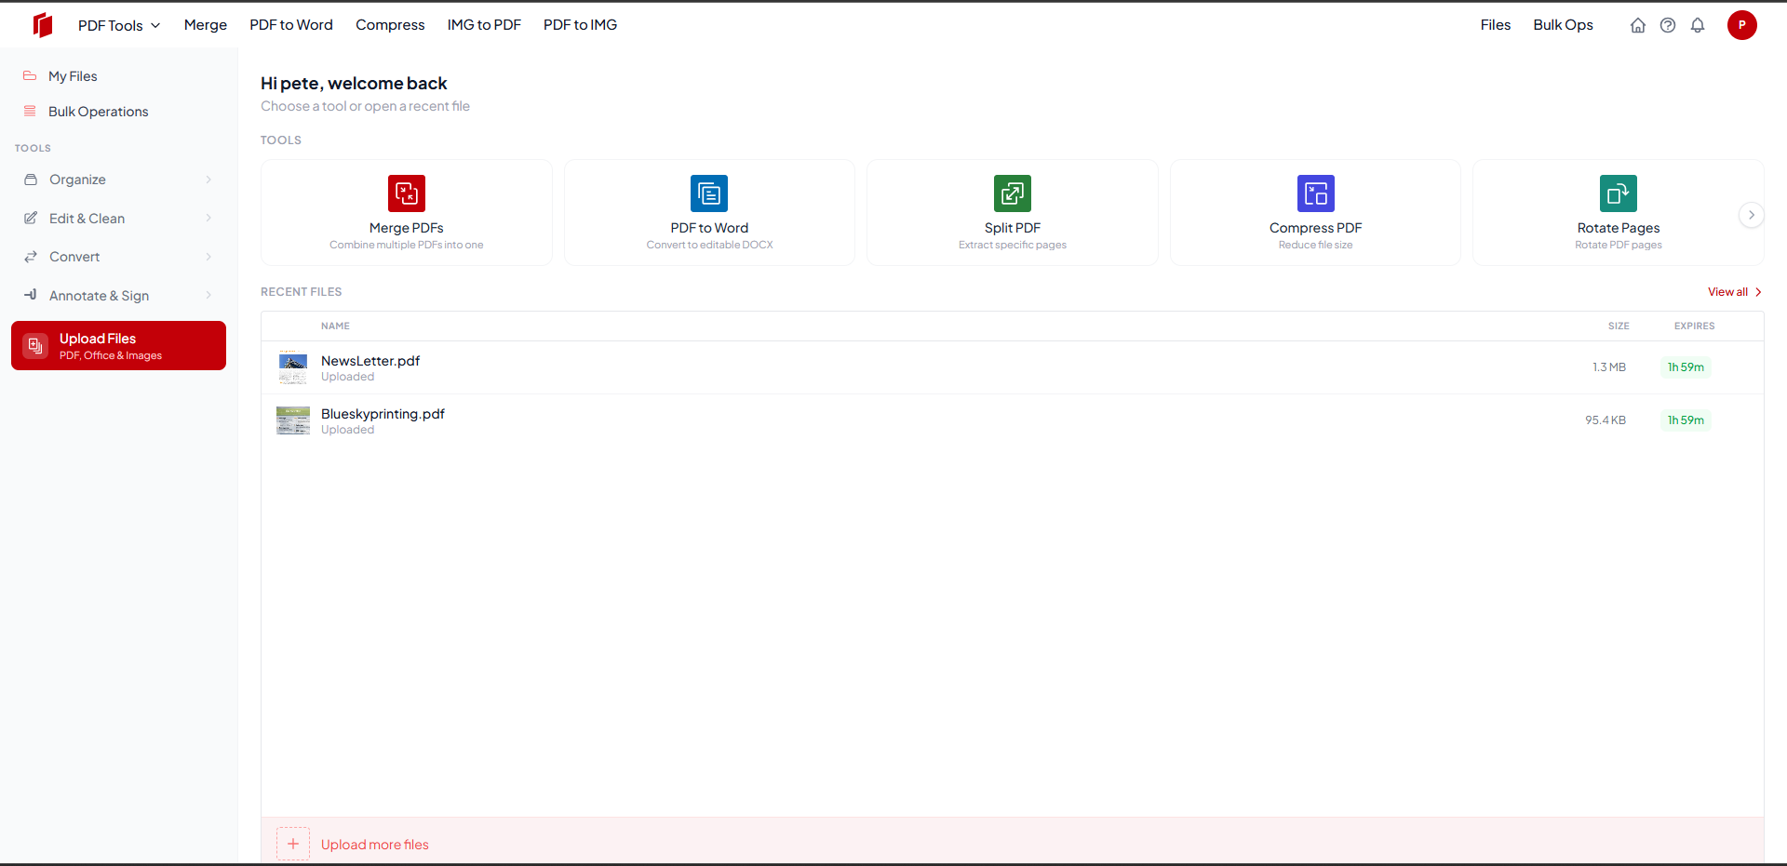Click the NewsLetter.pdf 1h 59m expiry badge
The height and width of the screenshot is (866, 1787).
point(1686,367)
